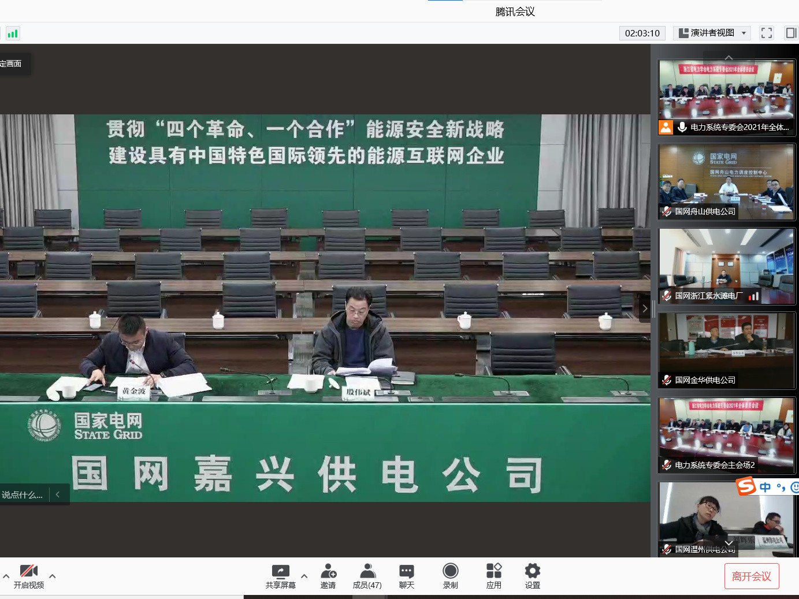Open the 邀请 invite icon
799x599 pixels.
click(328, 576)
